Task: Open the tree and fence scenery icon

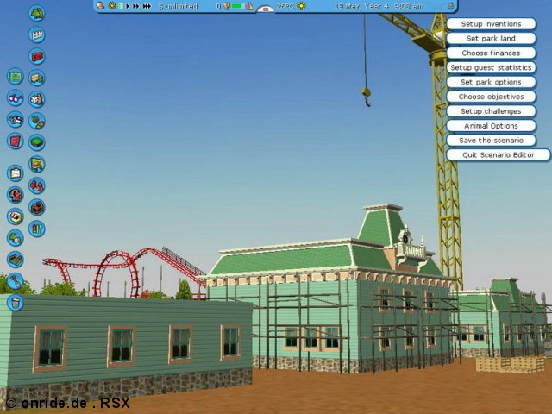Action: [16, 238]
